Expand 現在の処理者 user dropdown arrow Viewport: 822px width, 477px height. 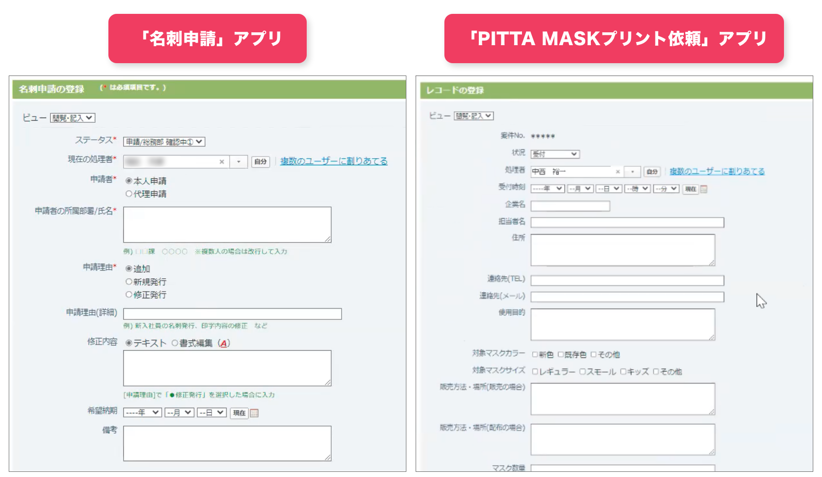pyautogui.click(x=238, y=162)
